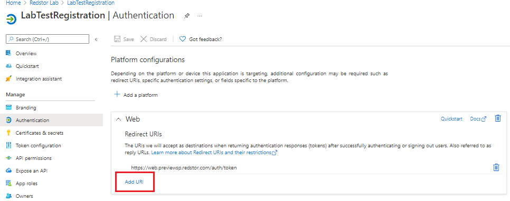Click the Docs external link icon
Viewport: 510px width, 201px height.
click(x=484, y=119)
